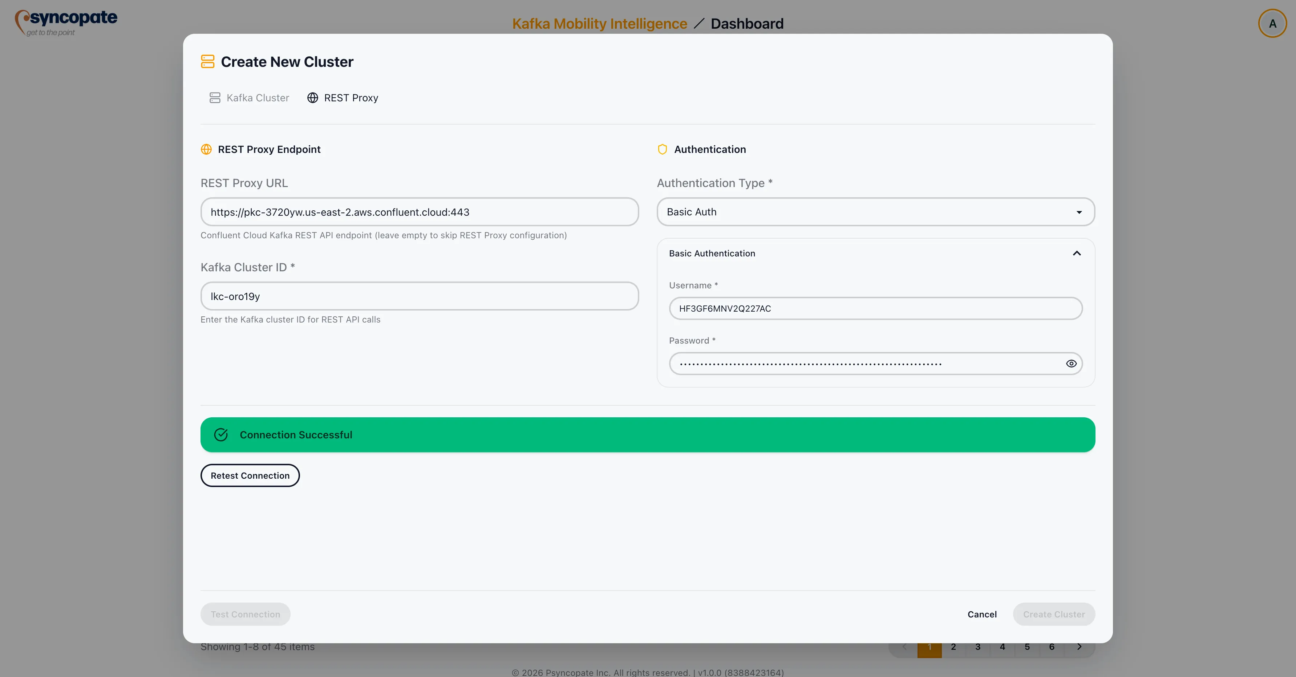This screenshot has width=1296, height=677.
Task: Collapse the Basic Authentication section
Action: point(1077,253)
